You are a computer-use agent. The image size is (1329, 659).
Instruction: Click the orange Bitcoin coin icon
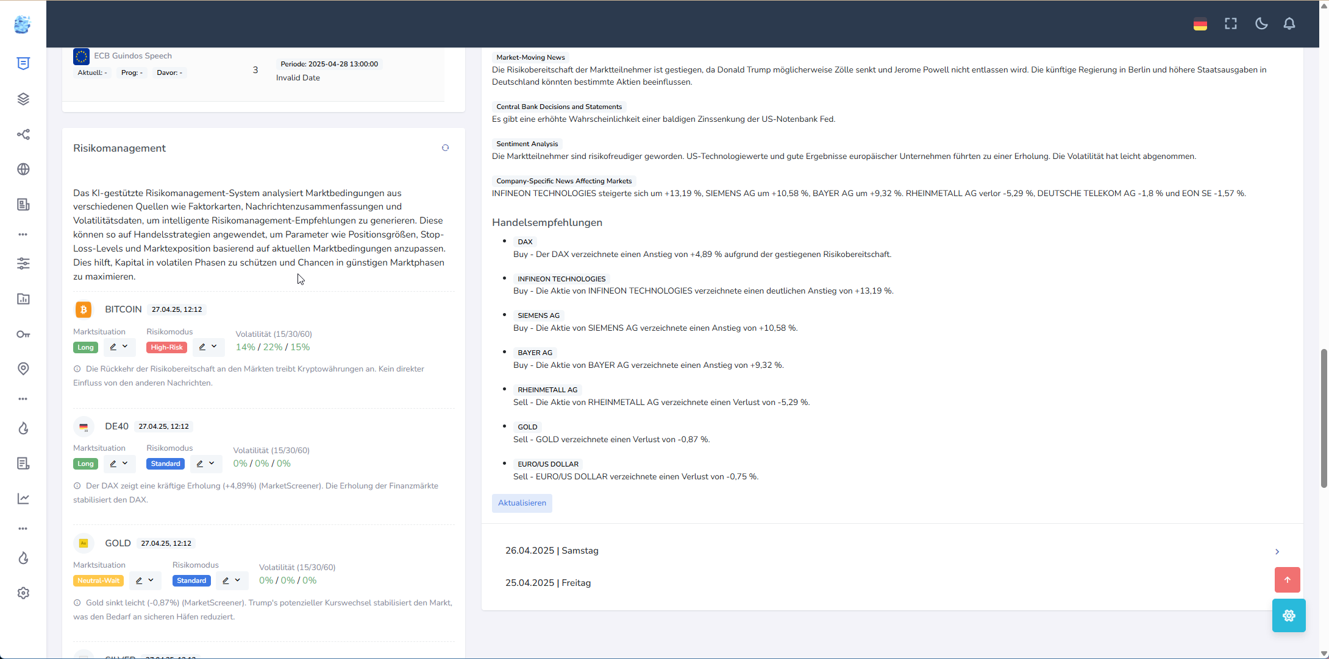(x=84, y=309)
